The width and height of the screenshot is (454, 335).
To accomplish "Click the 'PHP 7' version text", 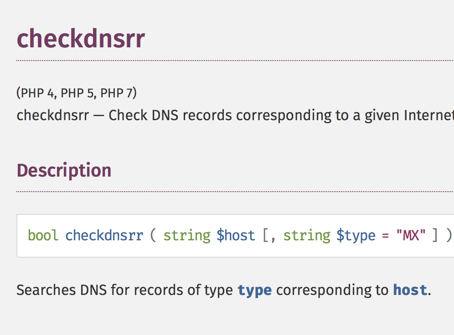I will [x=117, y=93].
